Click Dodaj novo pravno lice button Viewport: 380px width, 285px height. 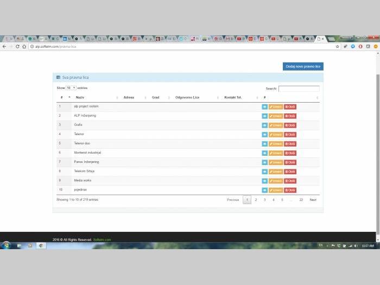tap(303, 66)
